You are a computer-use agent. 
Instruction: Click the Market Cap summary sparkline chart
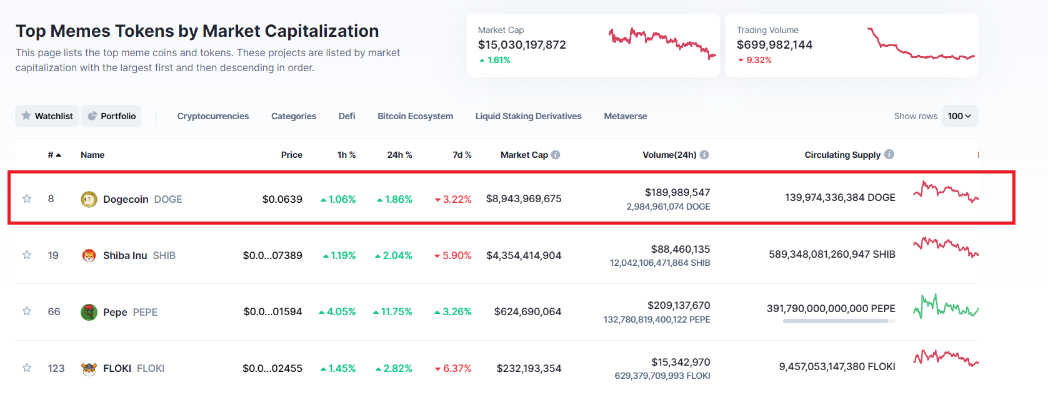point(662,42)
